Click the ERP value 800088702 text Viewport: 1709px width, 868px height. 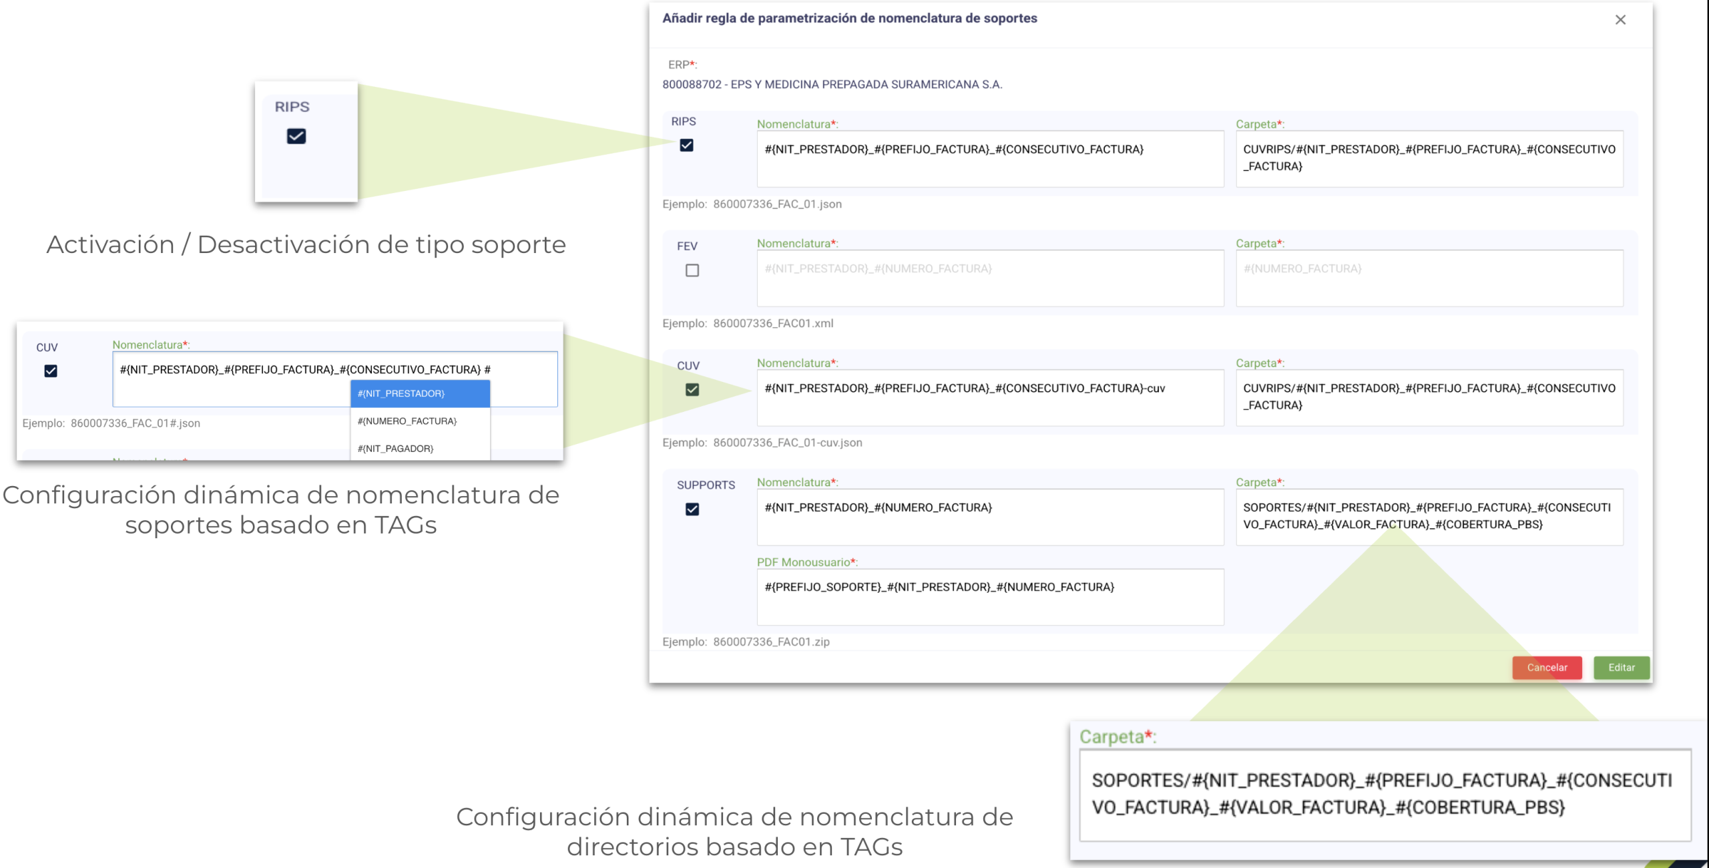pos(832,84)
